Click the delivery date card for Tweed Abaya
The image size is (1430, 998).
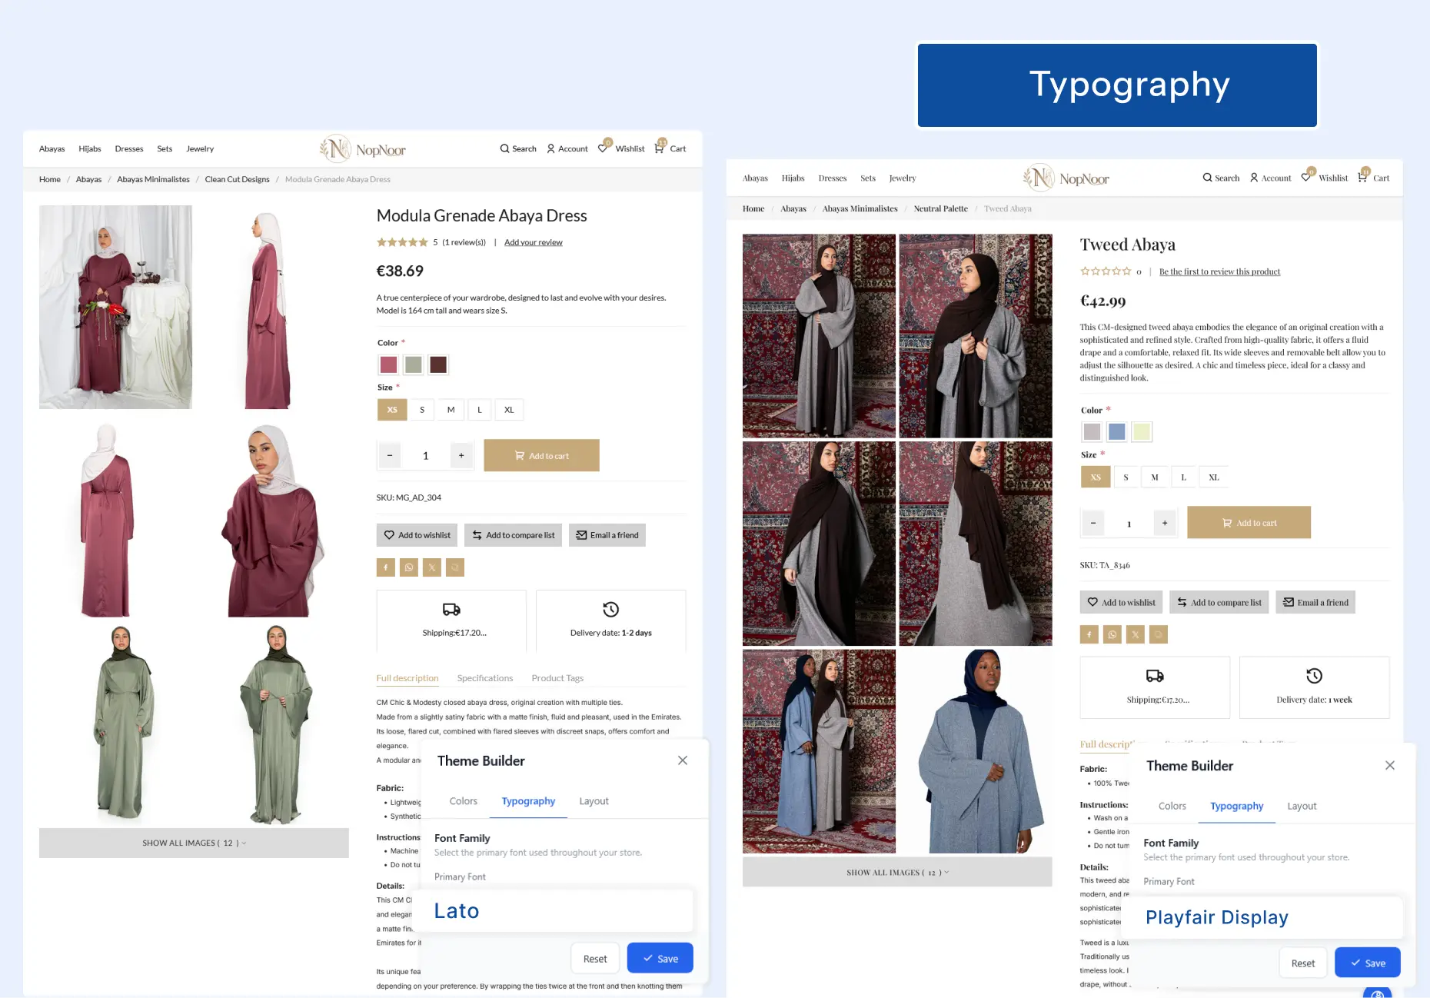1315,687
